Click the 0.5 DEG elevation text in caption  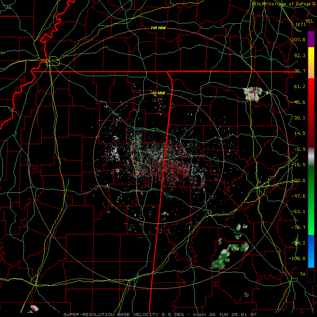[173, 315]
